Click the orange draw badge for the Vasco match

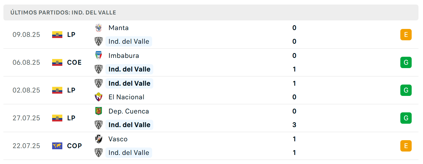click(406, 146)
